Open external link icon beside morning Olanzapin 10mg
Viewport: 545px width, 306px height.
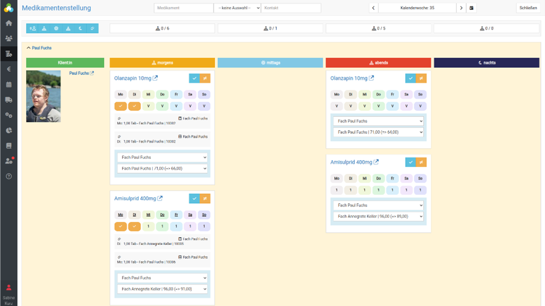[x=155, y=78]
